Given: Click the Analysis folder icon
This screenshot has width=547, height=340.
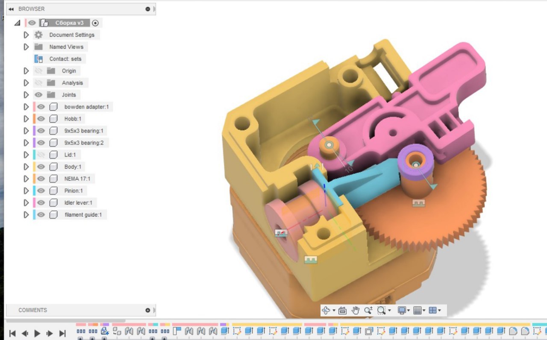Looking at the screenshot, I should 51,83.
